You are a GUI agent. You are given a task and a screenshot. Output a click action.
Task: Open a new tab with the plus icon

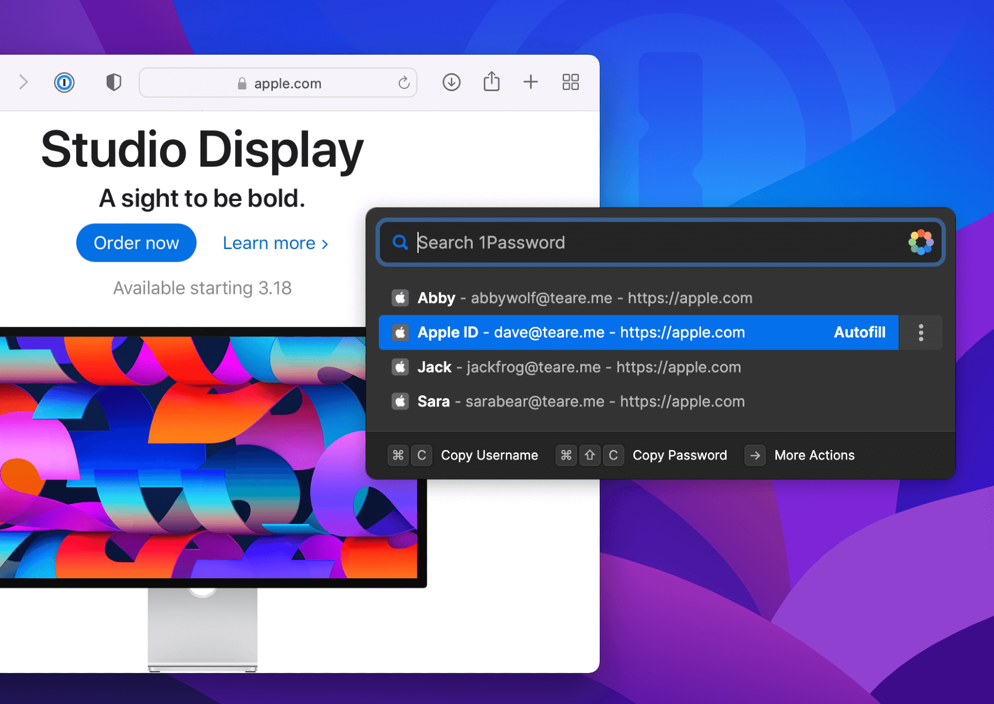coord(530,82)
